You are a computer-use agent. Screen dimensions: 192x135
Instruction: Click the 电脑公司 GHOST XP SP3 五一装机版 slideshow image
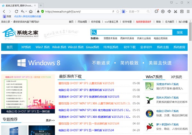click(x=28, y=94)
